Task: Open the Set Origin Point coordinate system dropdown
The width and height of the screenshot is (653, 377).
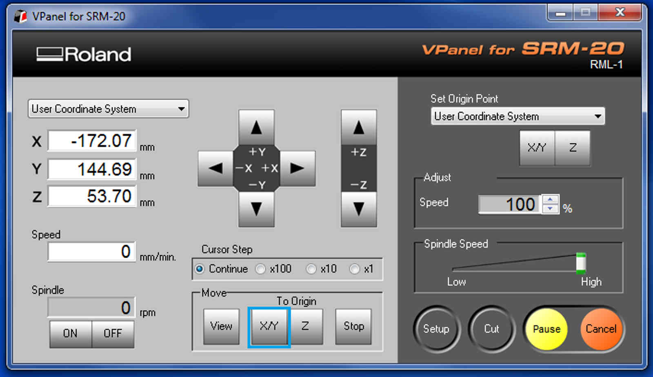Action: pos(518,116)
